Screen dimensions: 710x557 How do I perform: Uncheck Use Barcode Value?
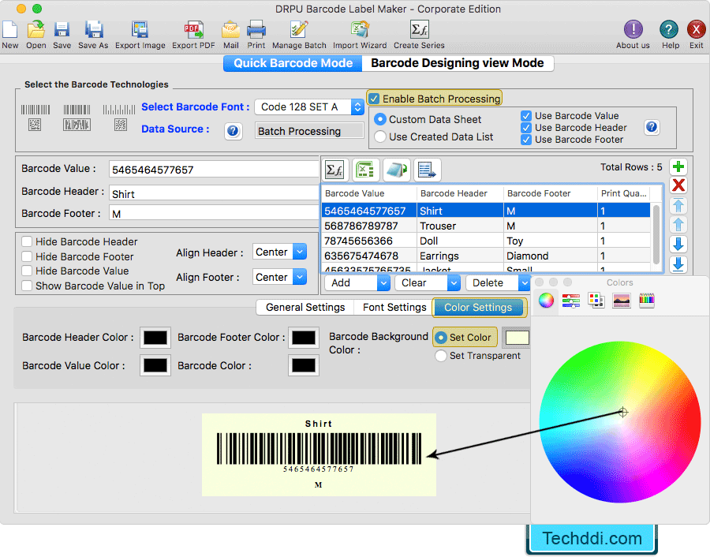(x=525, y=116)
